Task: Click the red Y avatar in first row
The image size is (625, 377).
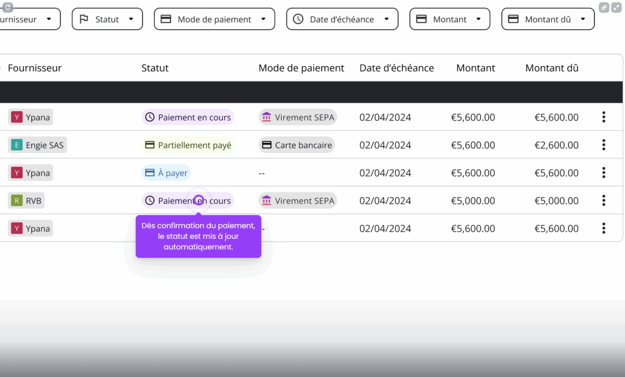Action: (17, 117)
